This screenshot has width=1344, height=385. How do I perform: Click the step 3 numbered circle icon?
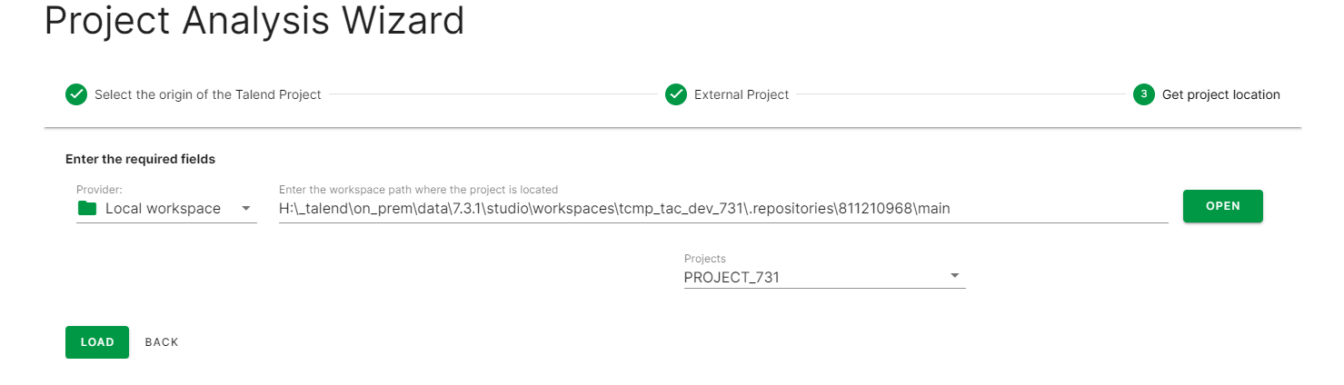tap(1143, 94)
